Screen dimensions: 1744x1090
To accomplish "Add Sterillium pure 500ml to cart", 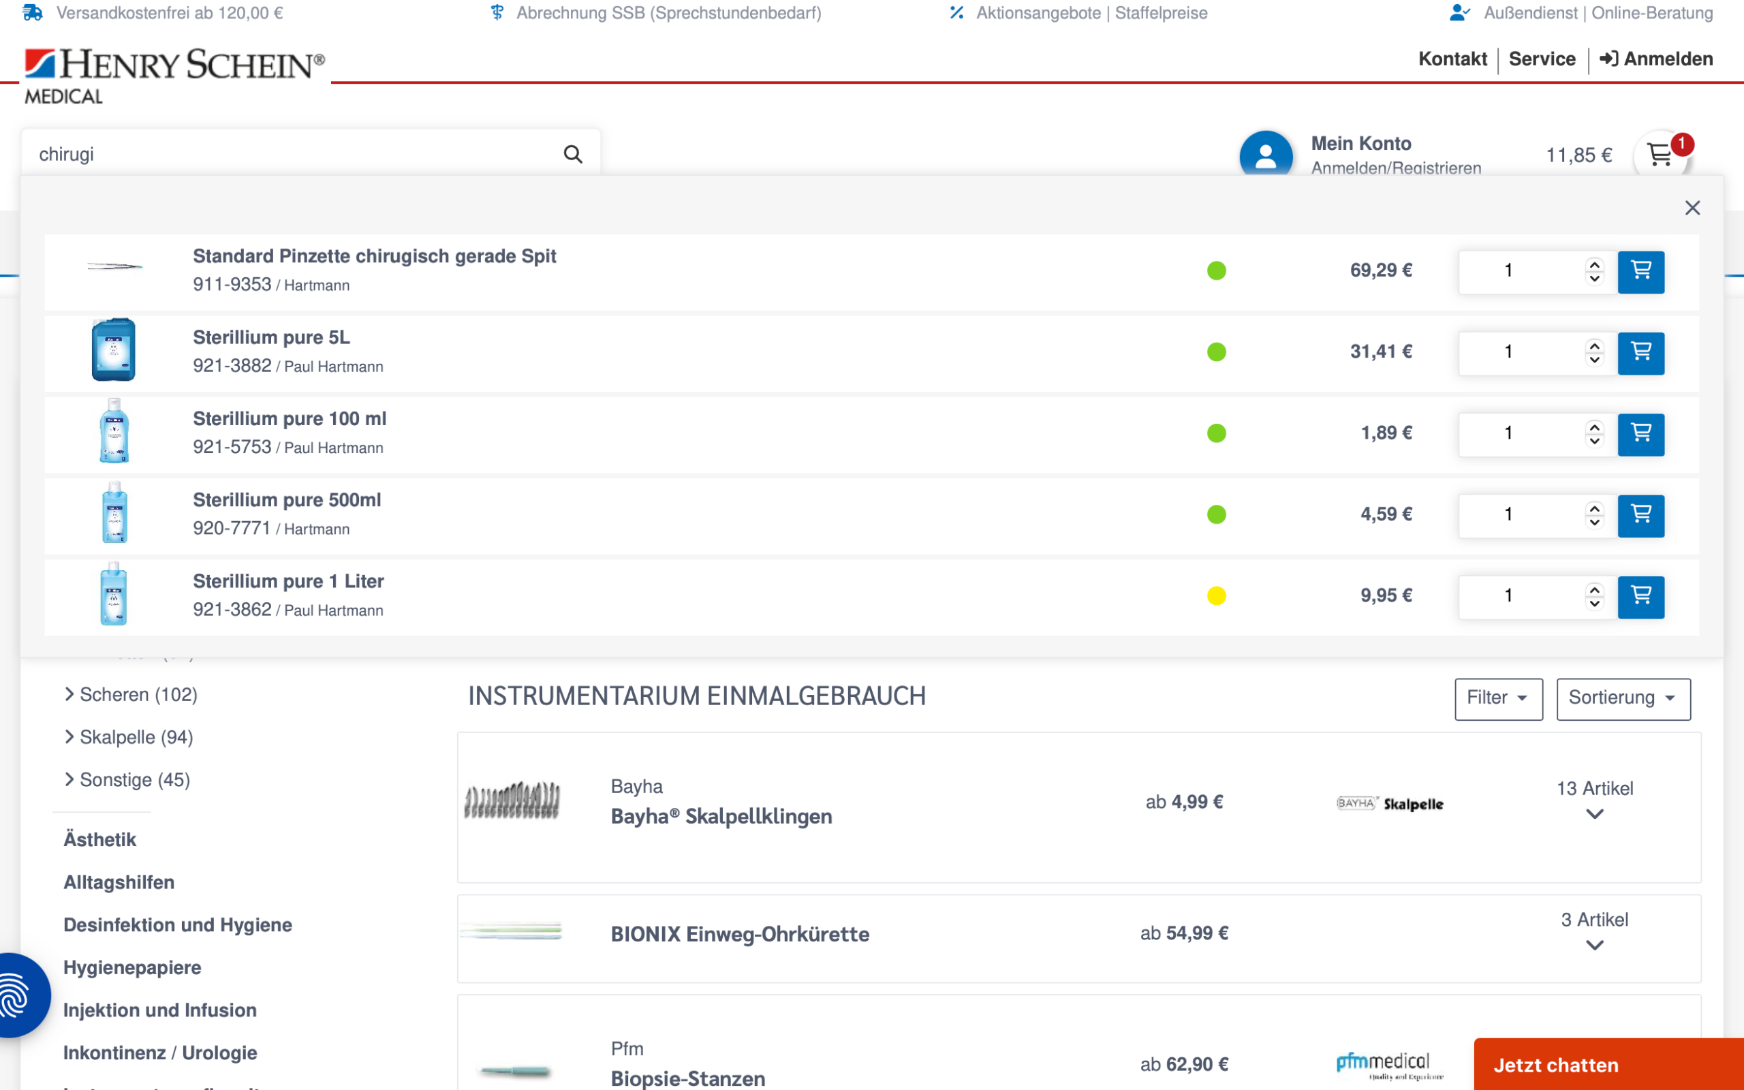I will point(1641,516).
